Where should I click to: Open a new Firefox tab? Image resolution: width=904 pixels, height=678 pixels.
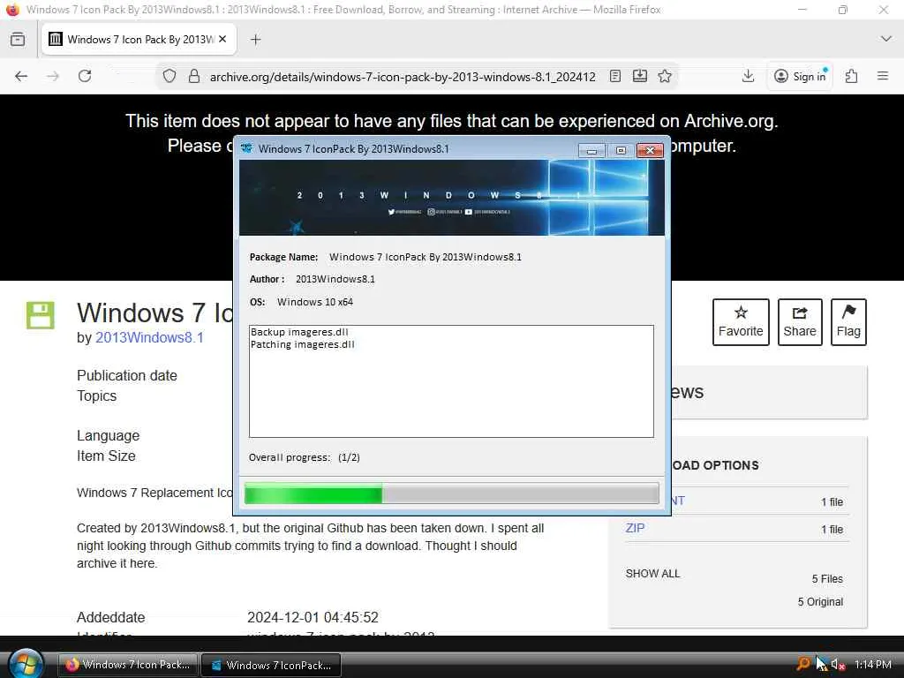pyautogui.click(x=256, y=39)
